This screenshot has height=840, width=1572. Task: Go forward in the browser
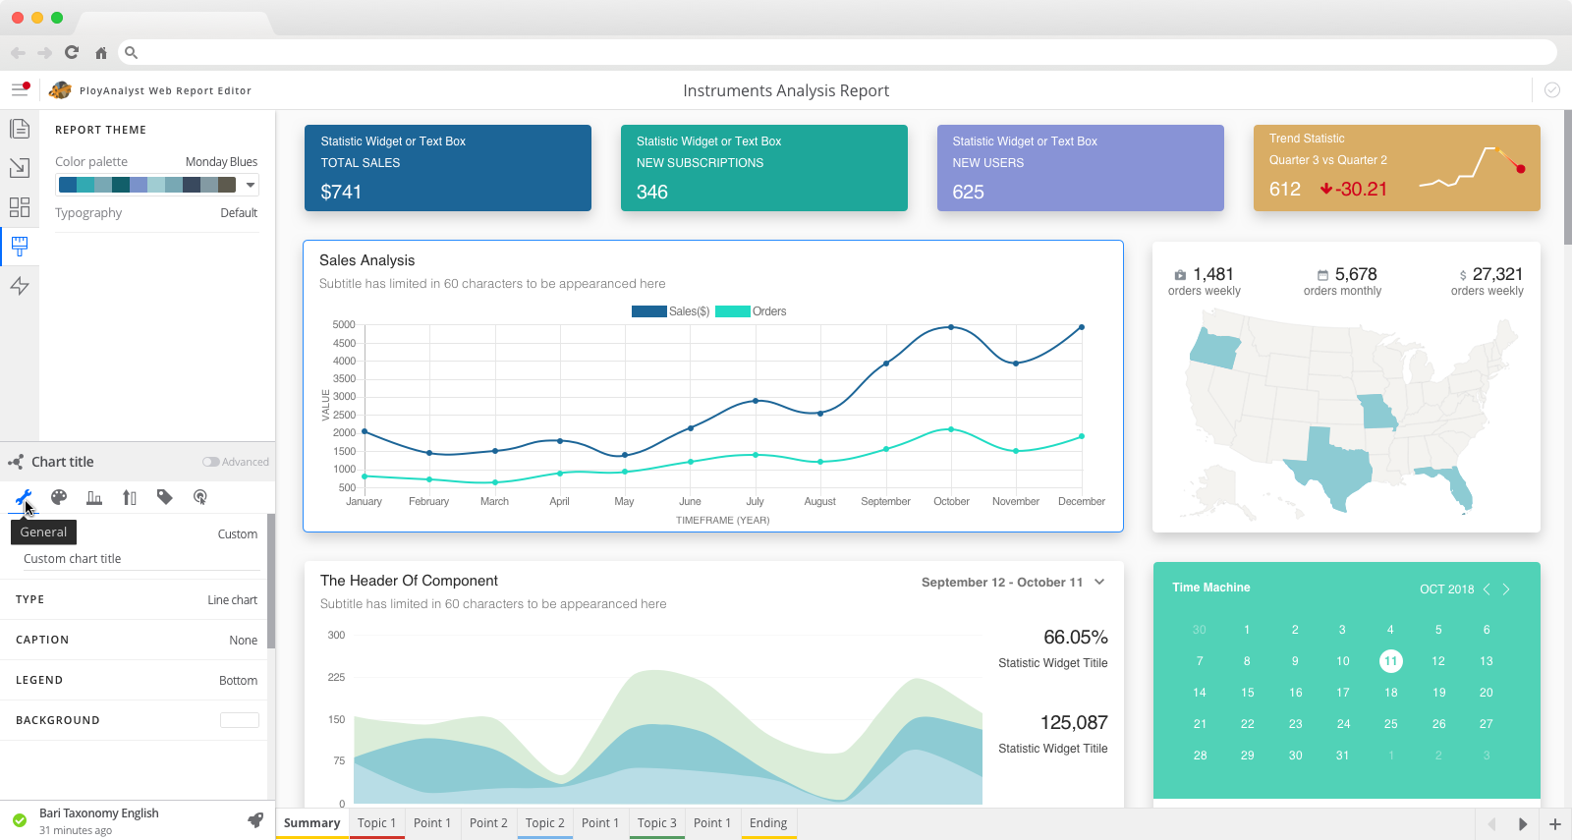(44, 53)
